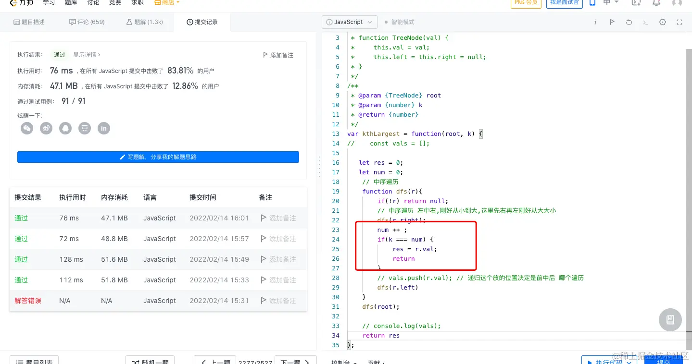Share the result to LinkedIn
The image size is (692, 364).
(x=104, y=128)
